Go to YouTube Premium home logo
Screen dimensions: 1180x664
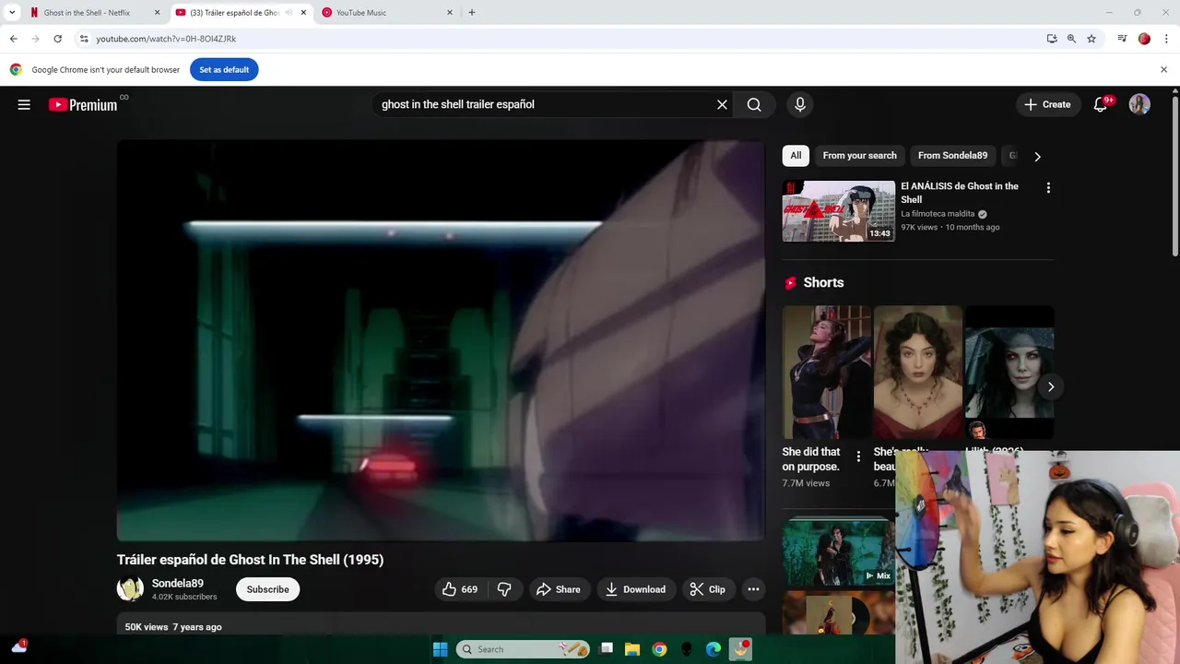click(x=84, y=104)
